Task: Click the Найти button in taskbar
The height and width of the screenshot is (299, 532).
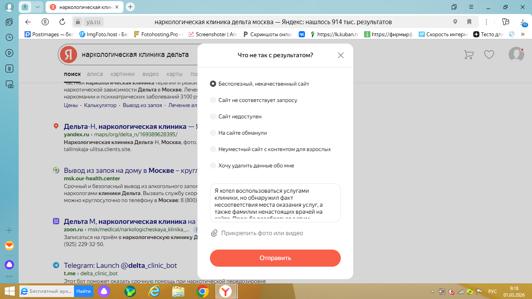Action: (83, 291)
